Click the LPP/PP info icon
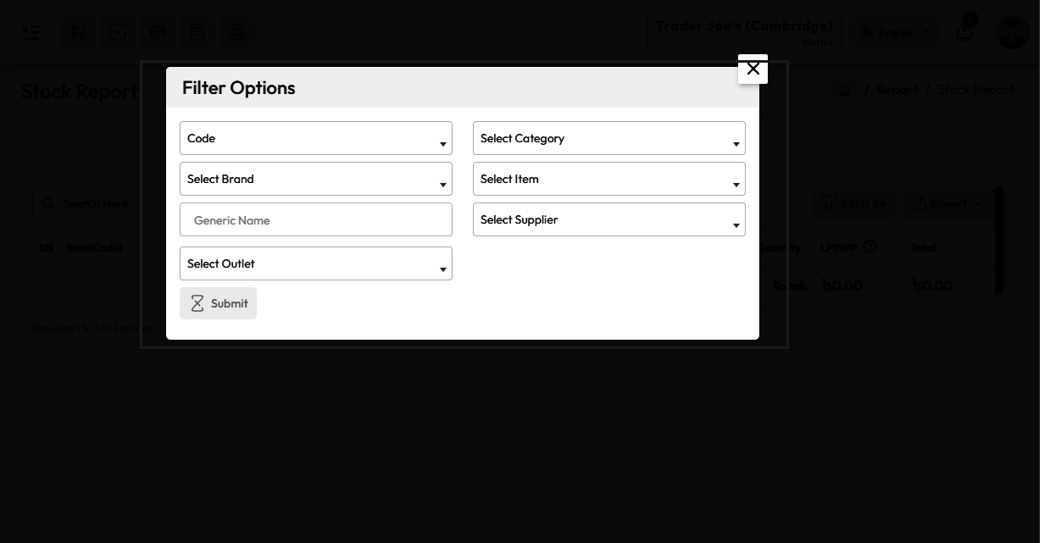 (x=869, y=247)
